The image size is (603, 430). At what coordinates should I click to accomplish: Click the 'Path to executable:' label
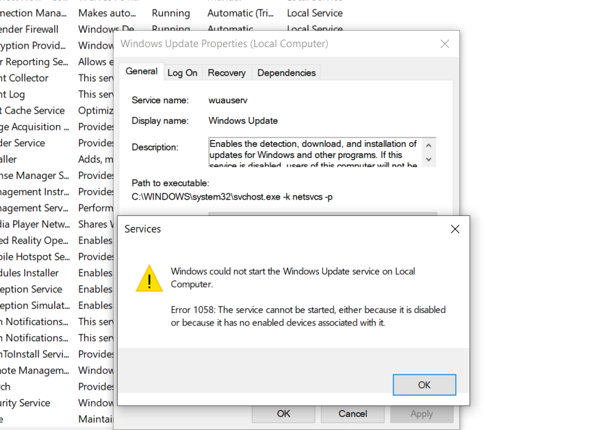[170, 183]
